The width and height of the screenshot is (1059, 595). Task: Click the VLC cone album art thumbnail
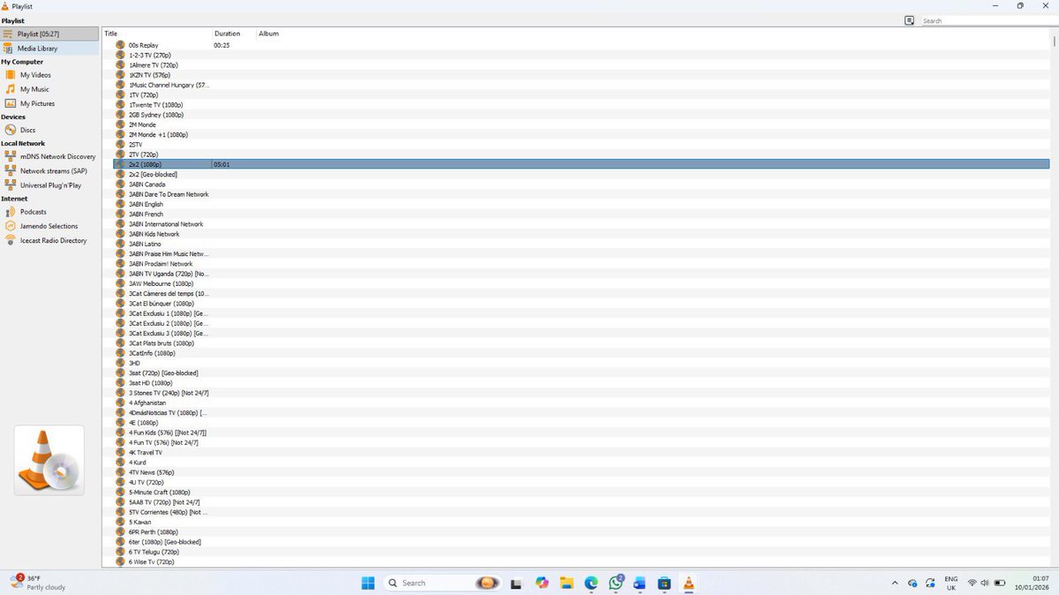pyautogui.click(x=49, y=460)
